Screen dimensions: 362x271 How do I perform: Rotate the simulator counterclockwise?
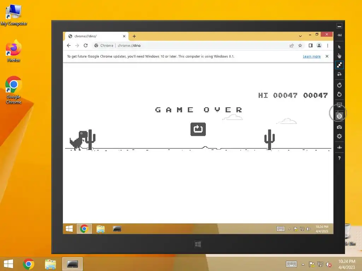[x=339, y=94]
